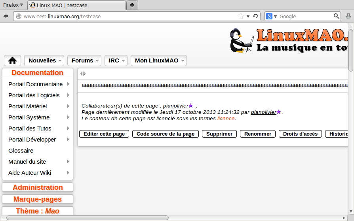The width and height of the screenshot is (354, 221).
Task: Click the vertical scrollbar down arrow
Action: click(350, 212)
